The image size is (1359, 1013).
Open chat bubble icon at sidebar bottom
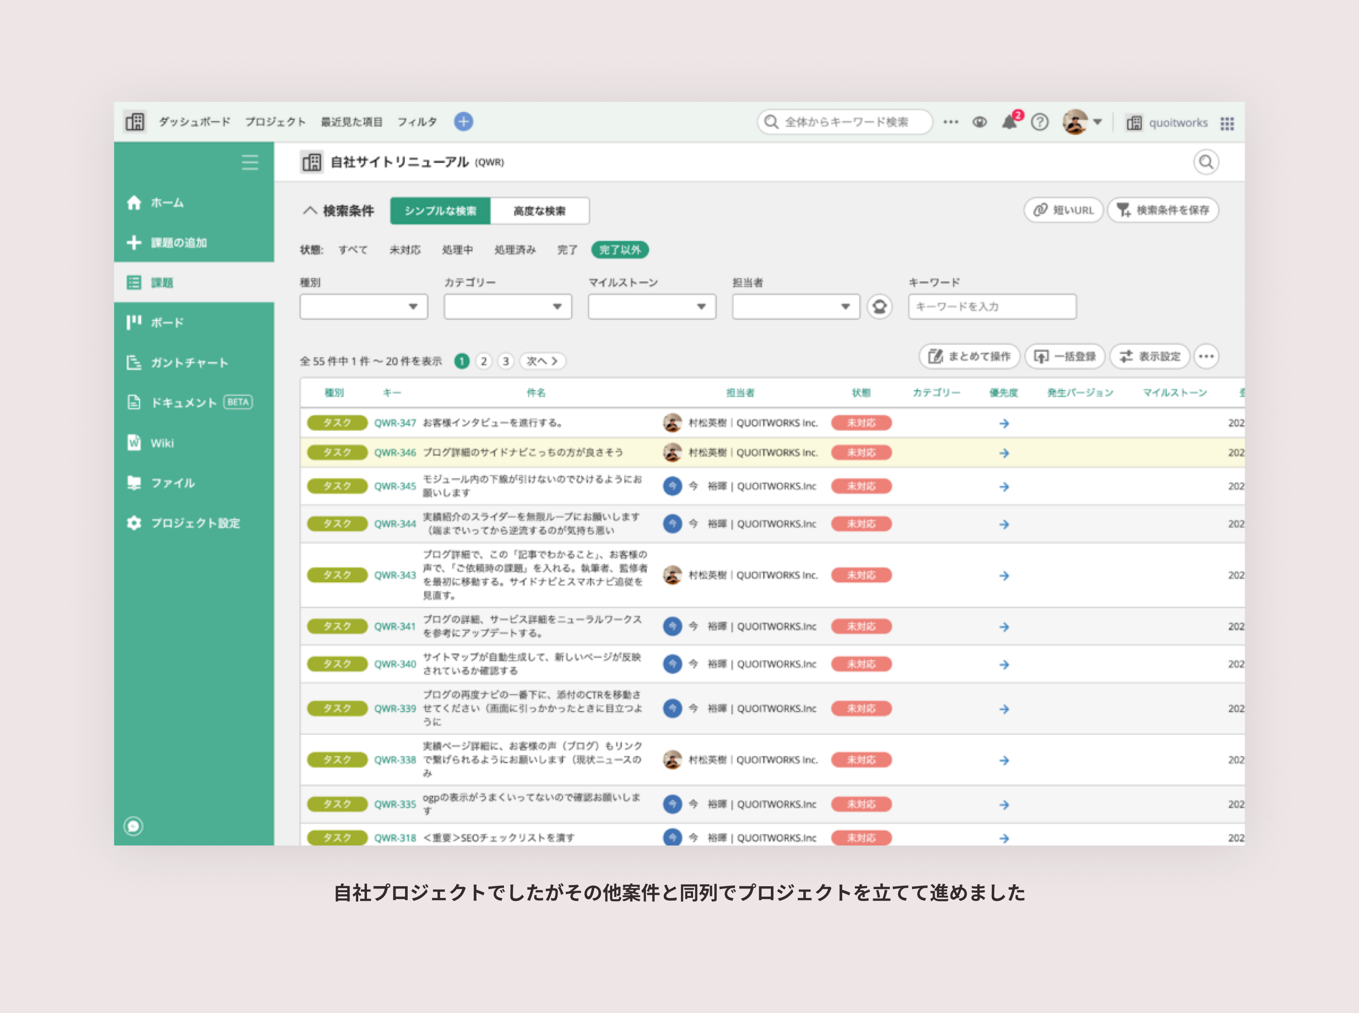pyautogui.click(x=133, y=826)
